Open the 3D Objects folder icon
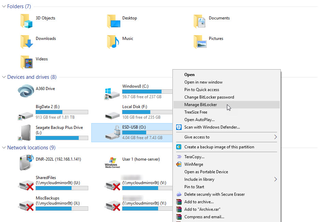320x222 pixels. coord(27,21)
